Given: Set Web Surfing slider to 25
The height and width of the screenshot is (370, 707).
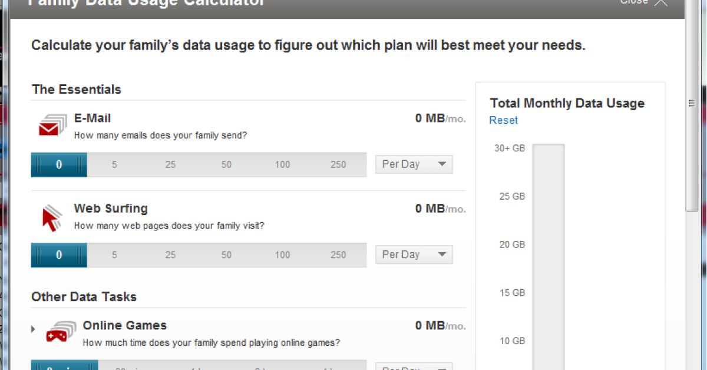Looking at the screenshot, I should tap(170, 255).
